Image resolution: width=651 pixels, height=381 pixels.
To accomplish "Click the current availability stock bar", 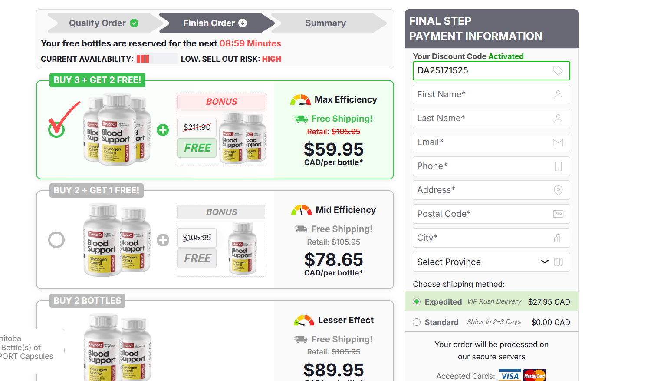I will coord(157,59).
